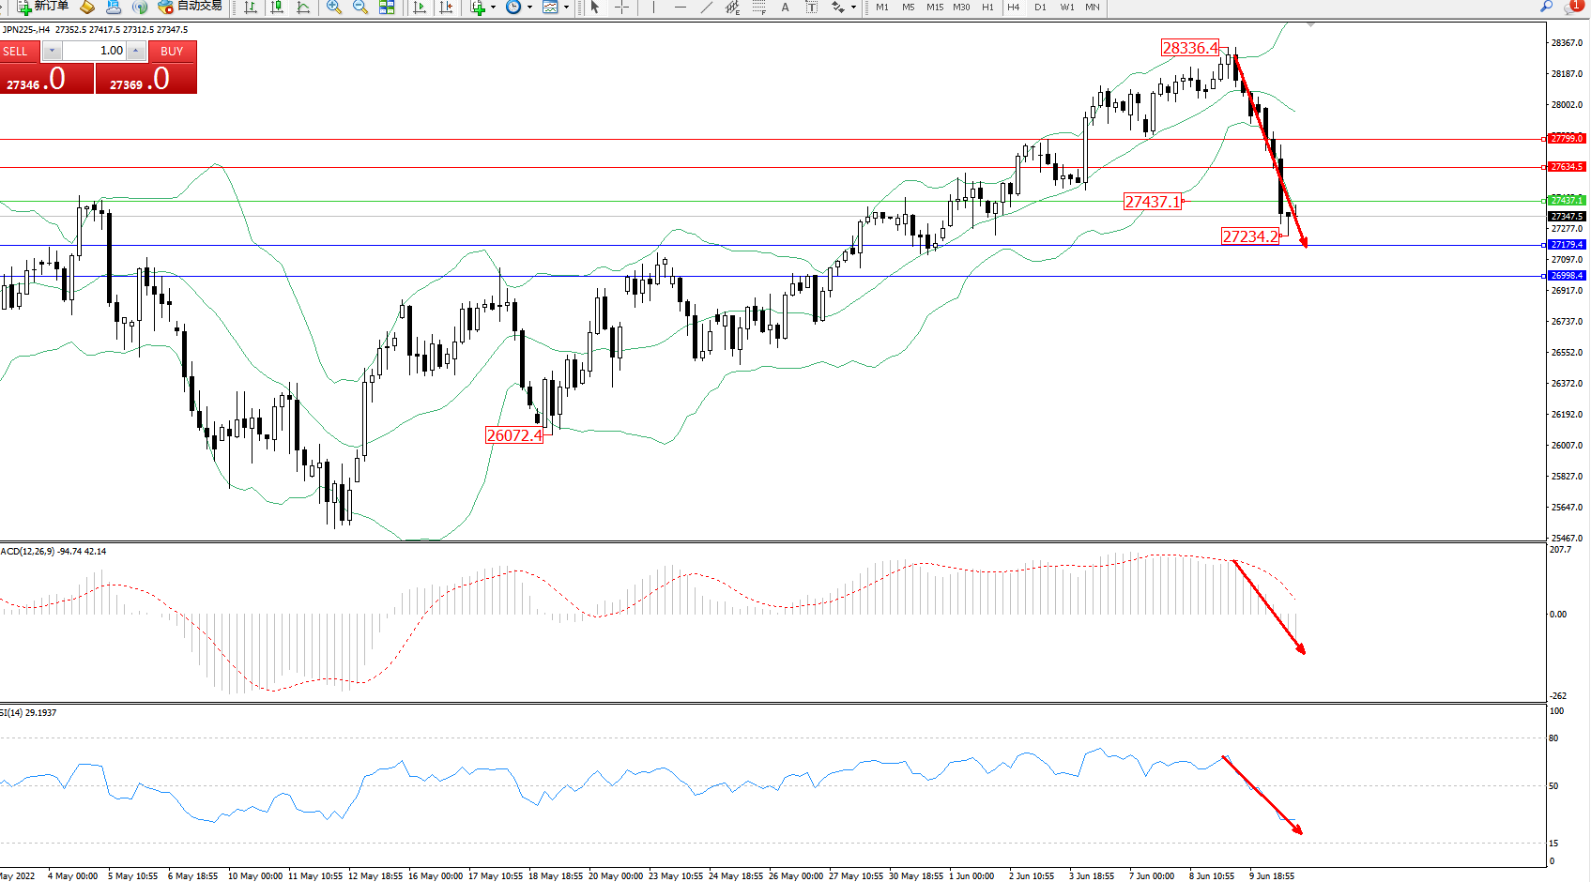This screenshot has height=882, width=1591.
Task: Select the crosshair tool
Action: click(x=621, y=8)
